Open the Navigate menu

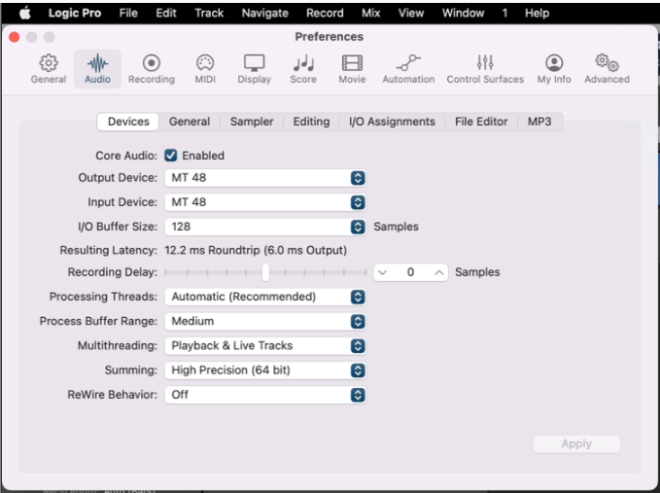tap(265, 13)
